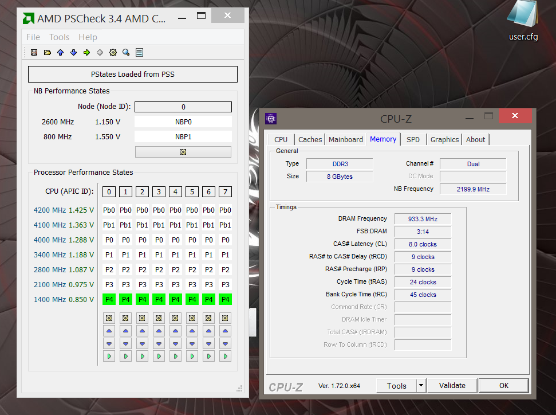Click the Channel # field showing Dual
The image size is (556, 415).
pyautogui.click(x=473, y=164)
